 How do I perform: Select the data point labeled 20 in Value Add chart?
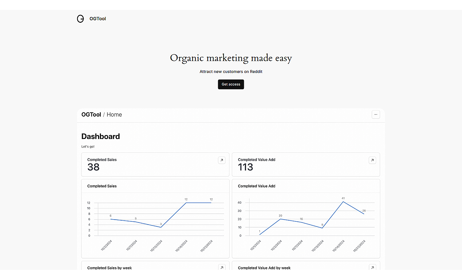[x=280, y=219]
